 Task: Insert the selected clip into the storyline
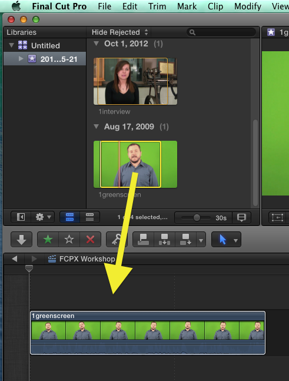click(164, 240)
